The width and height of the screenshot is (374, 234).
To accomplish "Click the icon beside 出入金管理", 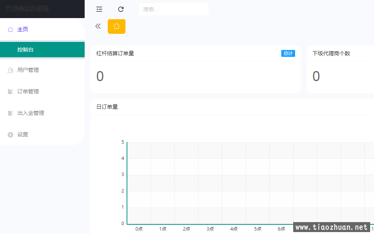I will tap(10, 113).
